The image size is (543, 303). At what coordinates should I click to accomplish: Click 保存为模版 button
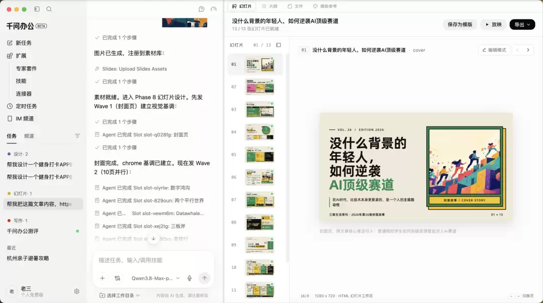click(460, 25)
